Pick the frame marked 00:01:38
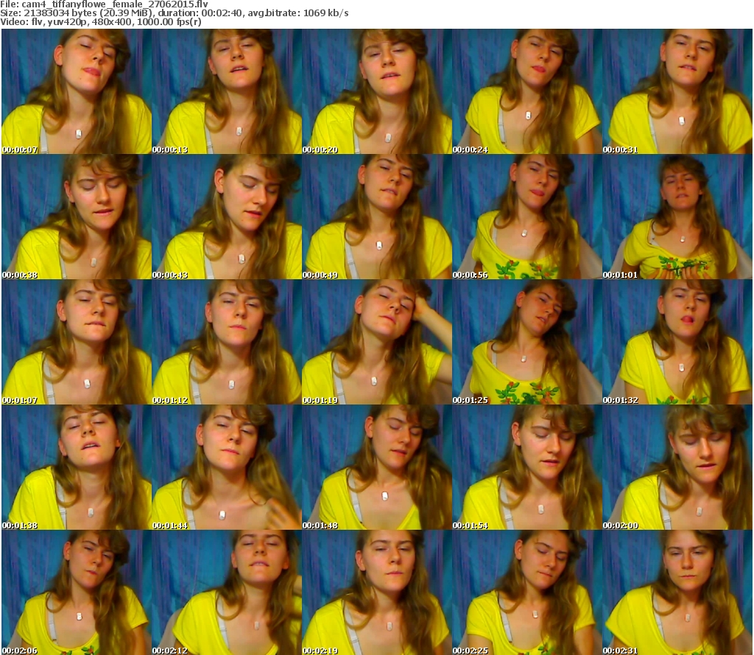Screen dimensions: 754x655 tap(77, 467)
